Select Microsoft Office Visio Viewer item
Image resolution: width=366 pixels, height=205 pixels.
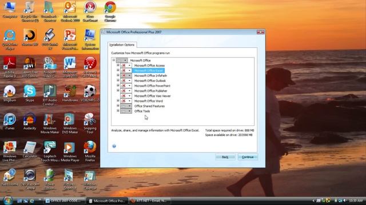(x=153, y=96)
